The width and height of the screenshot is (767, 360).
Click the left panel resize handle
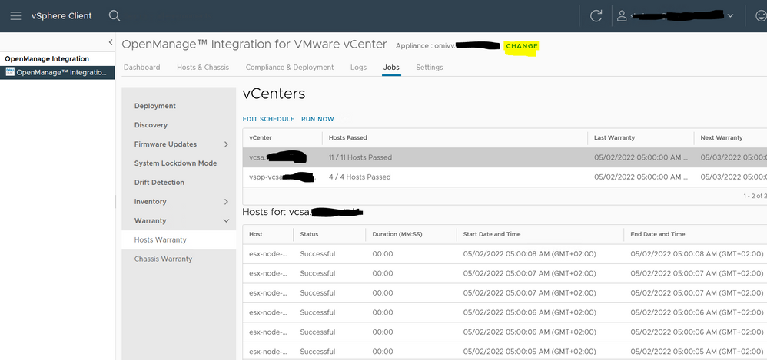point(115,201)
